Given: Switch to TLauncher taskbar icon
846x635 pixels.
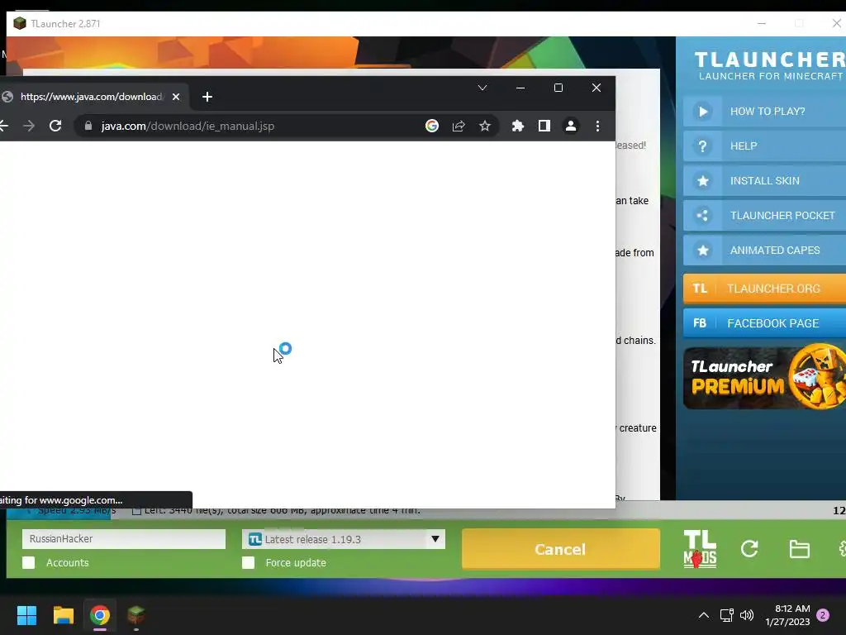Looking at the screenshot, I should pyautogui.click(x=136, y=615).
